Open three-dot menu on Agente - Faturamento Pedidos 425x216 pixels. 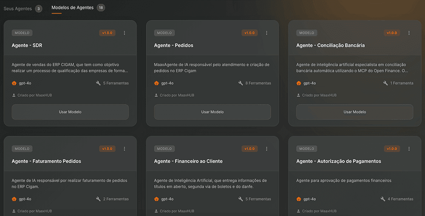click(x=125, y=149)
